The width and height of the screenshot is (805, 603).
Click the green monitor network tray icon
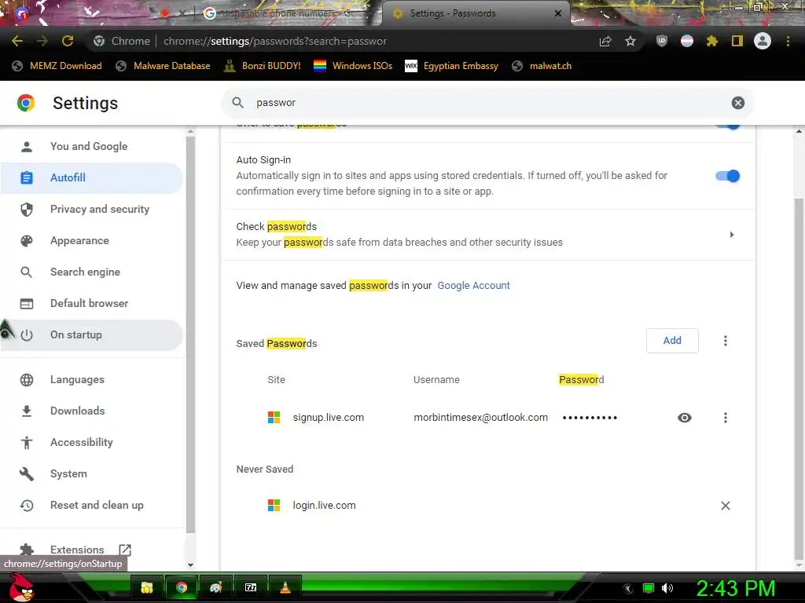[649, 588]
